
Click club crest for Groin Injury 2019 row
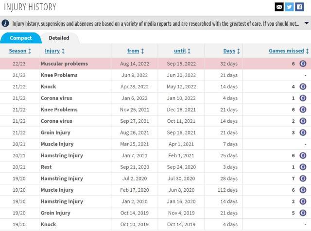[303, 213]
